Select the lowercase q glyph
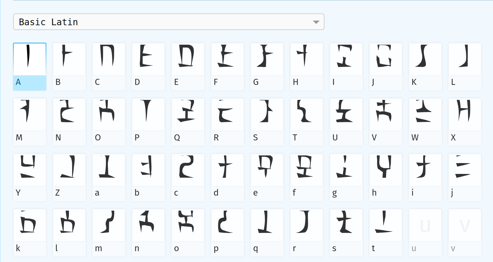The image size is (493, 262). [x=267, y=225]
